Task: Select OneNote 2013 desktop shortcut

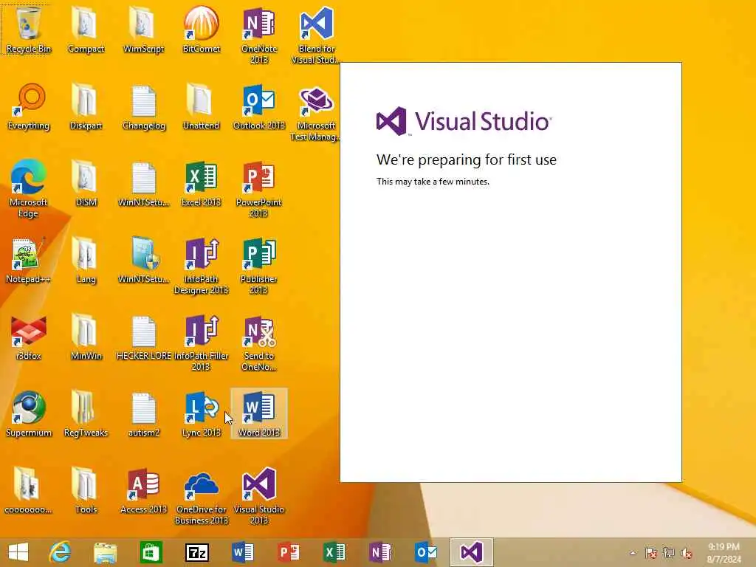Action: pyautogui.click(x=259, y=35)
